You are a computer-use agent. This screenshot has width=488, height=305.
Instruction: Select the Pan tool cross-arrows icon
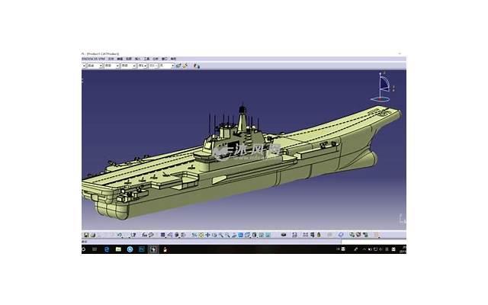coord(207,235)
